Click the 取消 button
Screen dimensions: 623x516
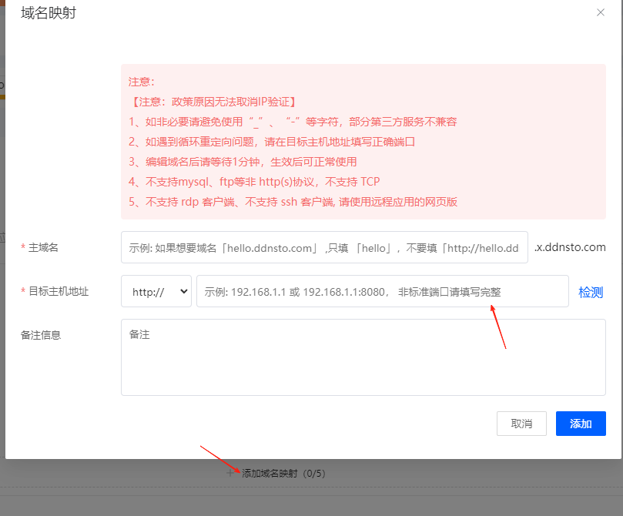point(521,424)
